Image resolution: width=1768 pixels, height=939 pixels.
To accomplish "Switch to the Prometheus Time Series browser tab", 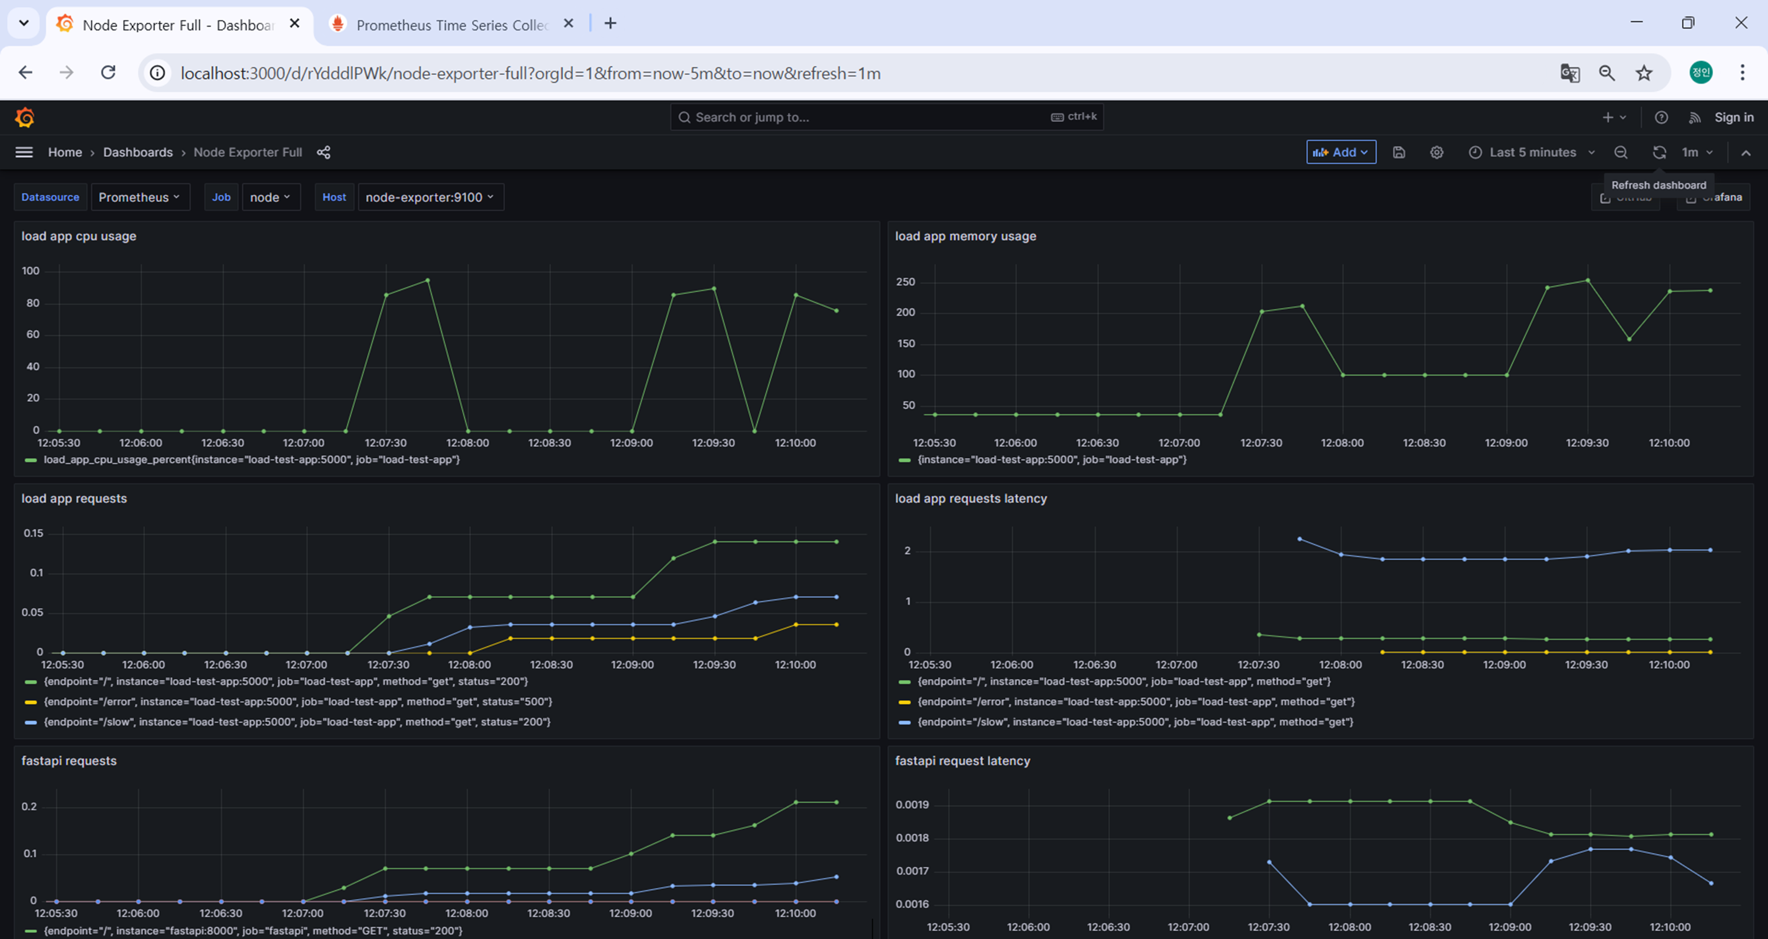I will coord(451,25).
